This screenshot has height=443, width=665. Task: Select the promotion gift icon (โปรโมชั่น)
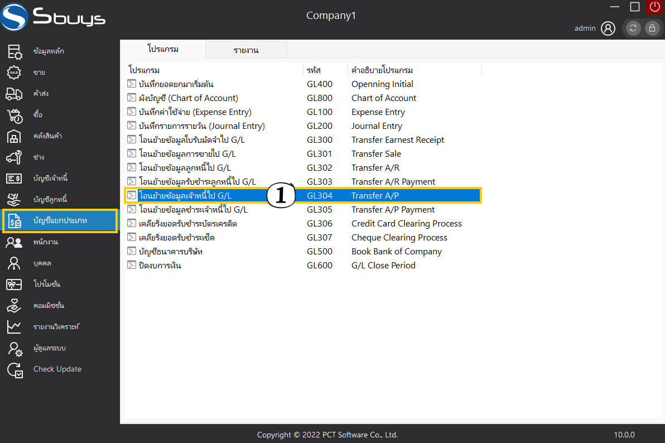pos(15,285)
